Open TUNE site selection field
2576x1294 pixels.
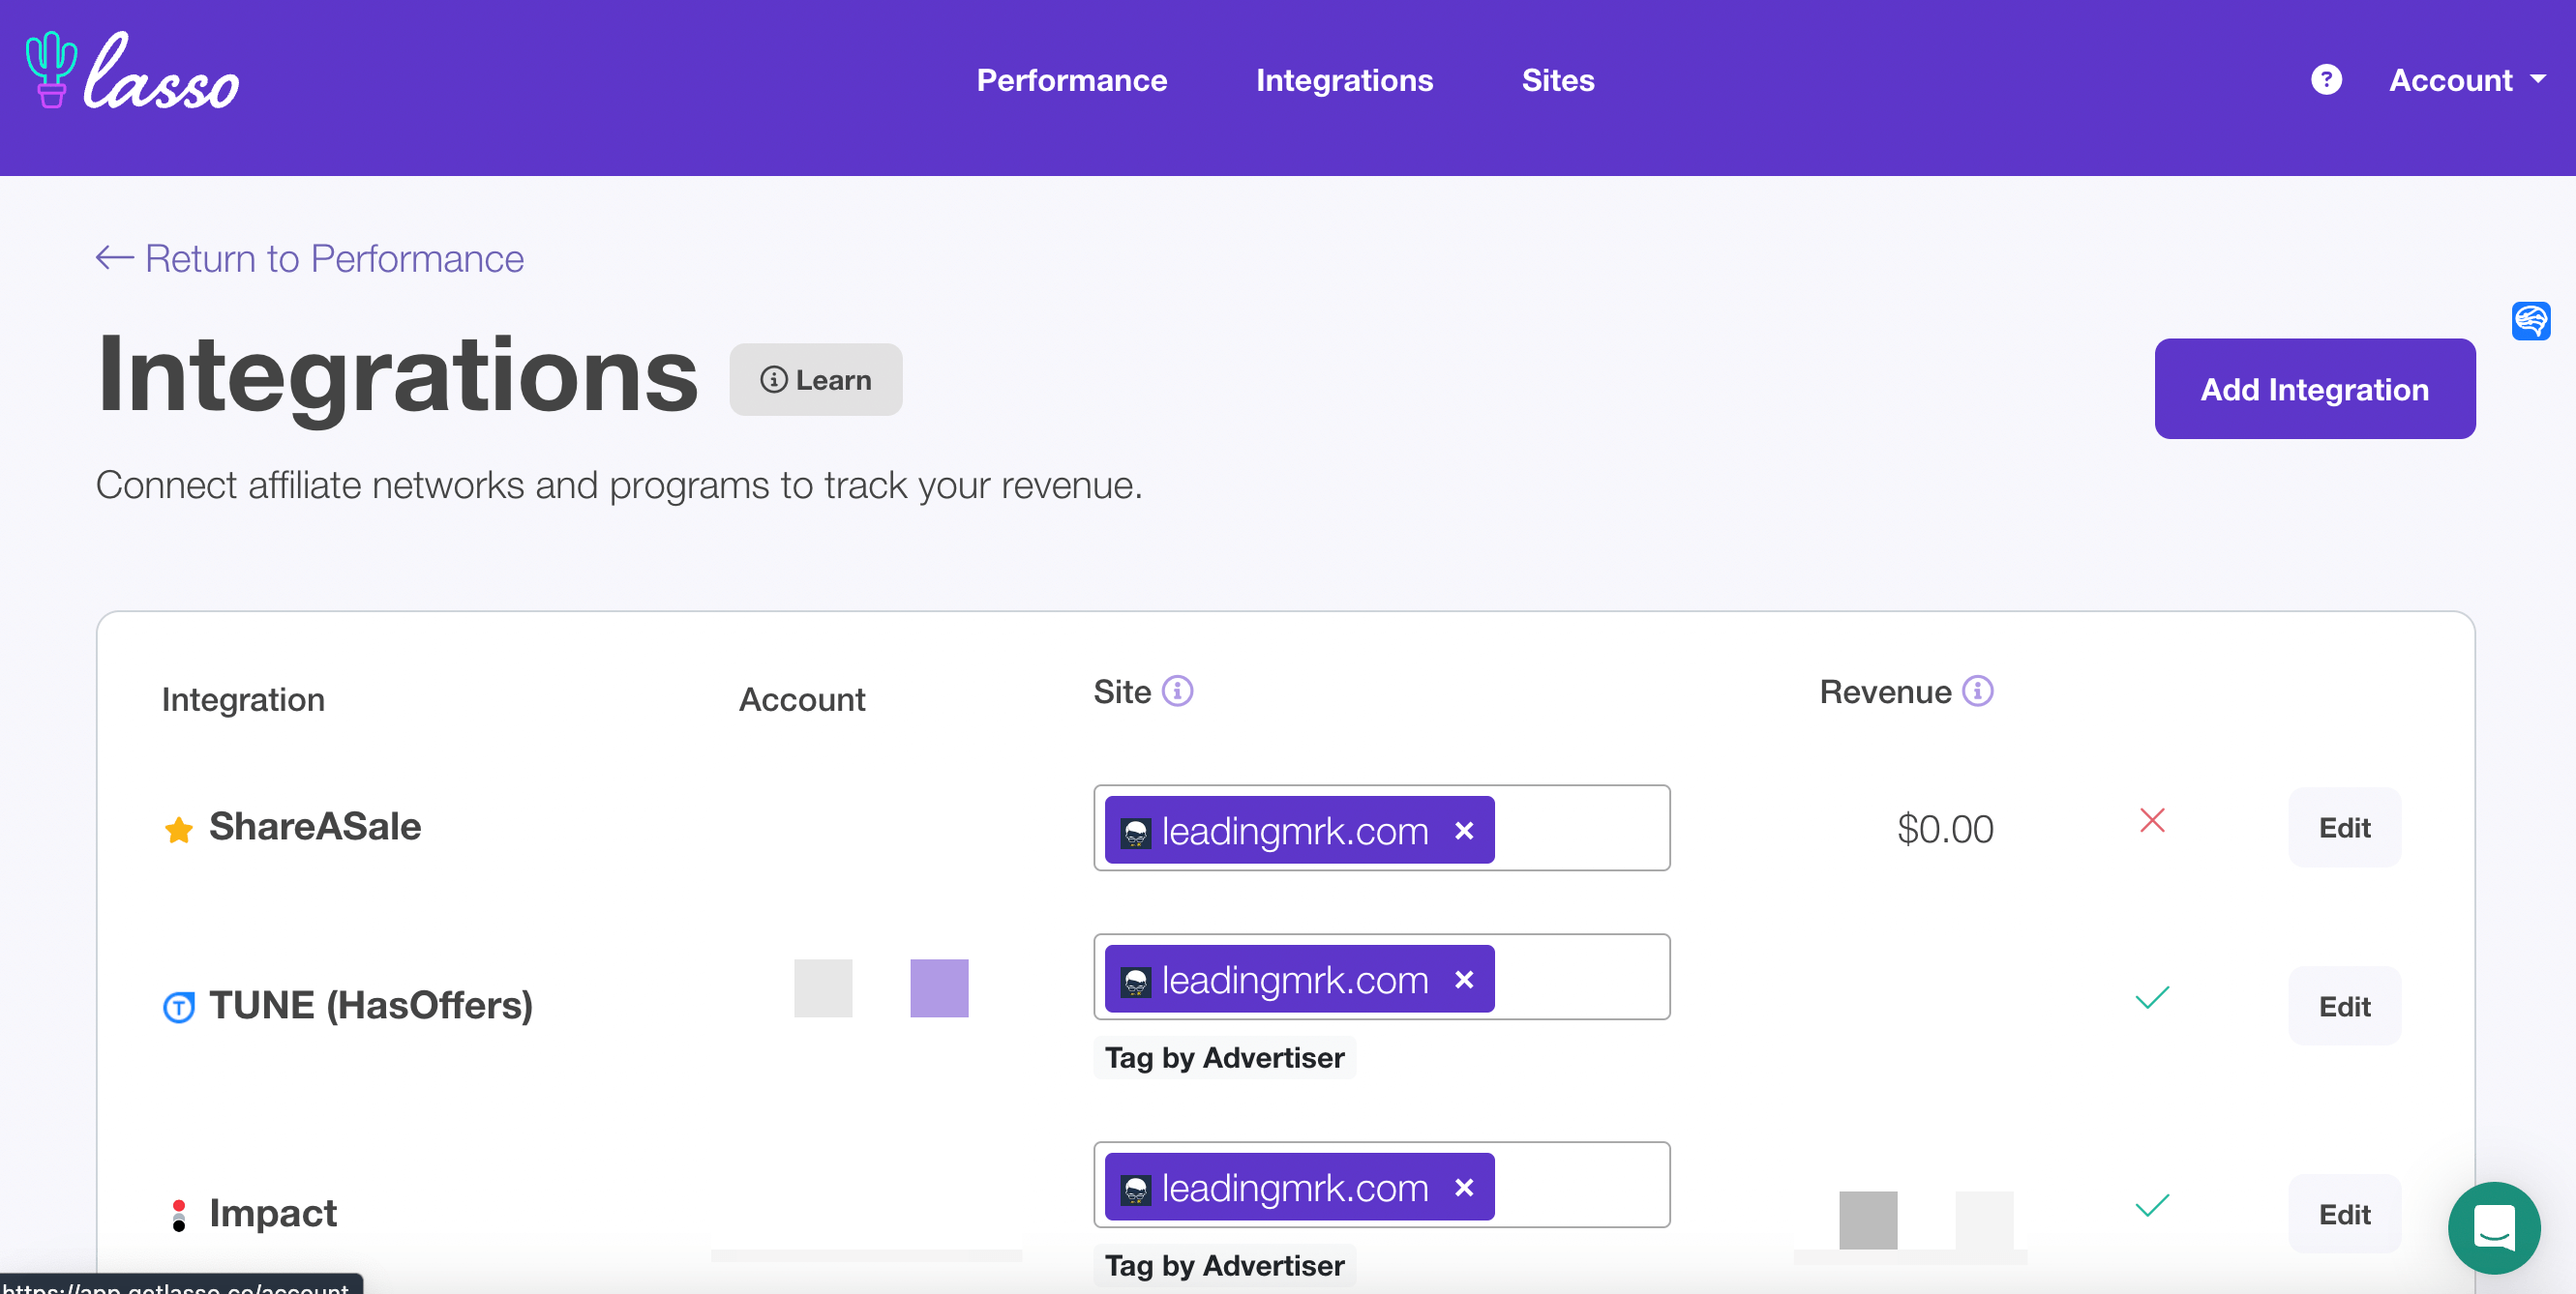coord(1381,976)
